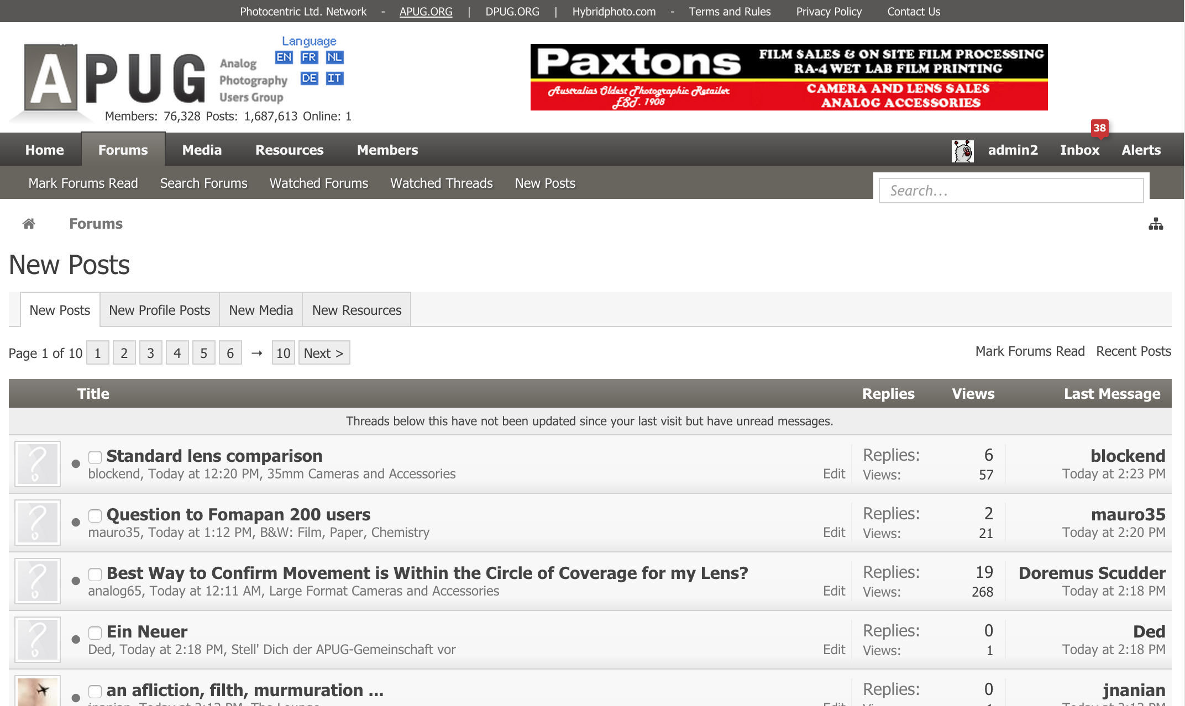Open the Alerts dropdown
This screenshot has height=706, width=1185.
1141,150
